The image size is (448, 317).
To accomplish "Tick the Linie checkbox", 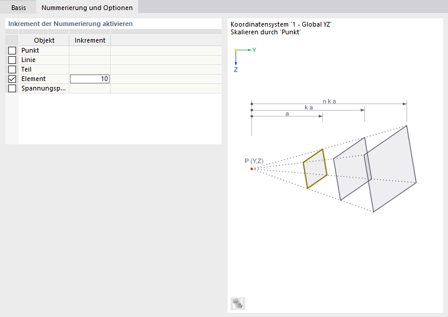I will tap(12, 60).
